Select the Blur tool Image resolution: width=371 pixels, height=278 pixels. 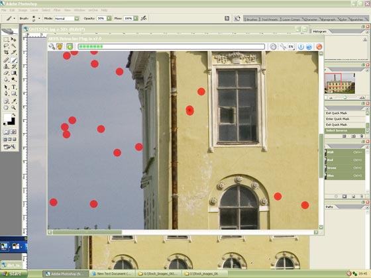[x=6, y=79]
